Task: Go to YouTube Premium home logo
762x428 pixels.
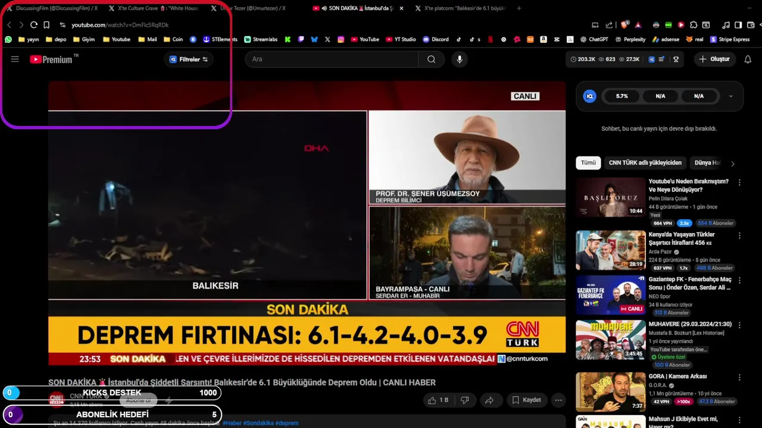Action: tap(51, 59)
